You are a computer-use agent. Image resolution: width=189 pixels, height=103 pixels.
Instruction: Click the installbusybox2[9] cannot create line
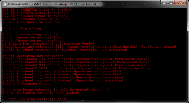click(89, 47)
